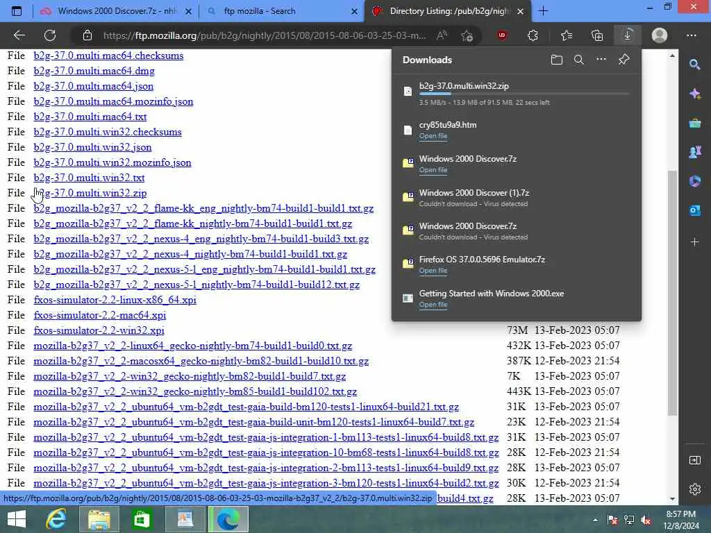Image resolution: width=711 pixels, height=533 pixels.
Task: Click the muted volume tray icon
Action: coord(646,520)
